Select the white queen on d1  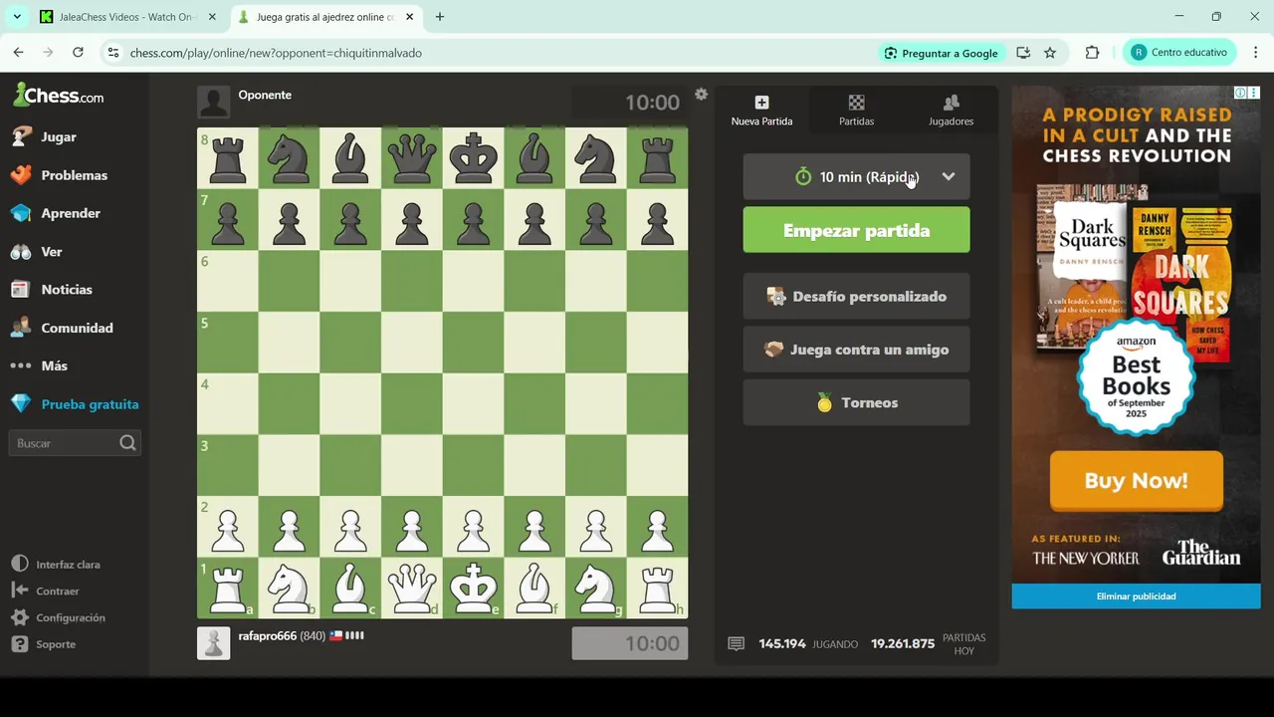point(411,588)
